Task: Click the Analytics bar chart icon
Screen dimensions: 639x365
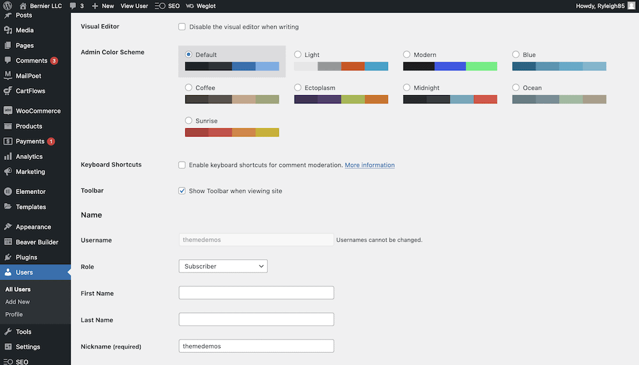Action: [8, 156]
